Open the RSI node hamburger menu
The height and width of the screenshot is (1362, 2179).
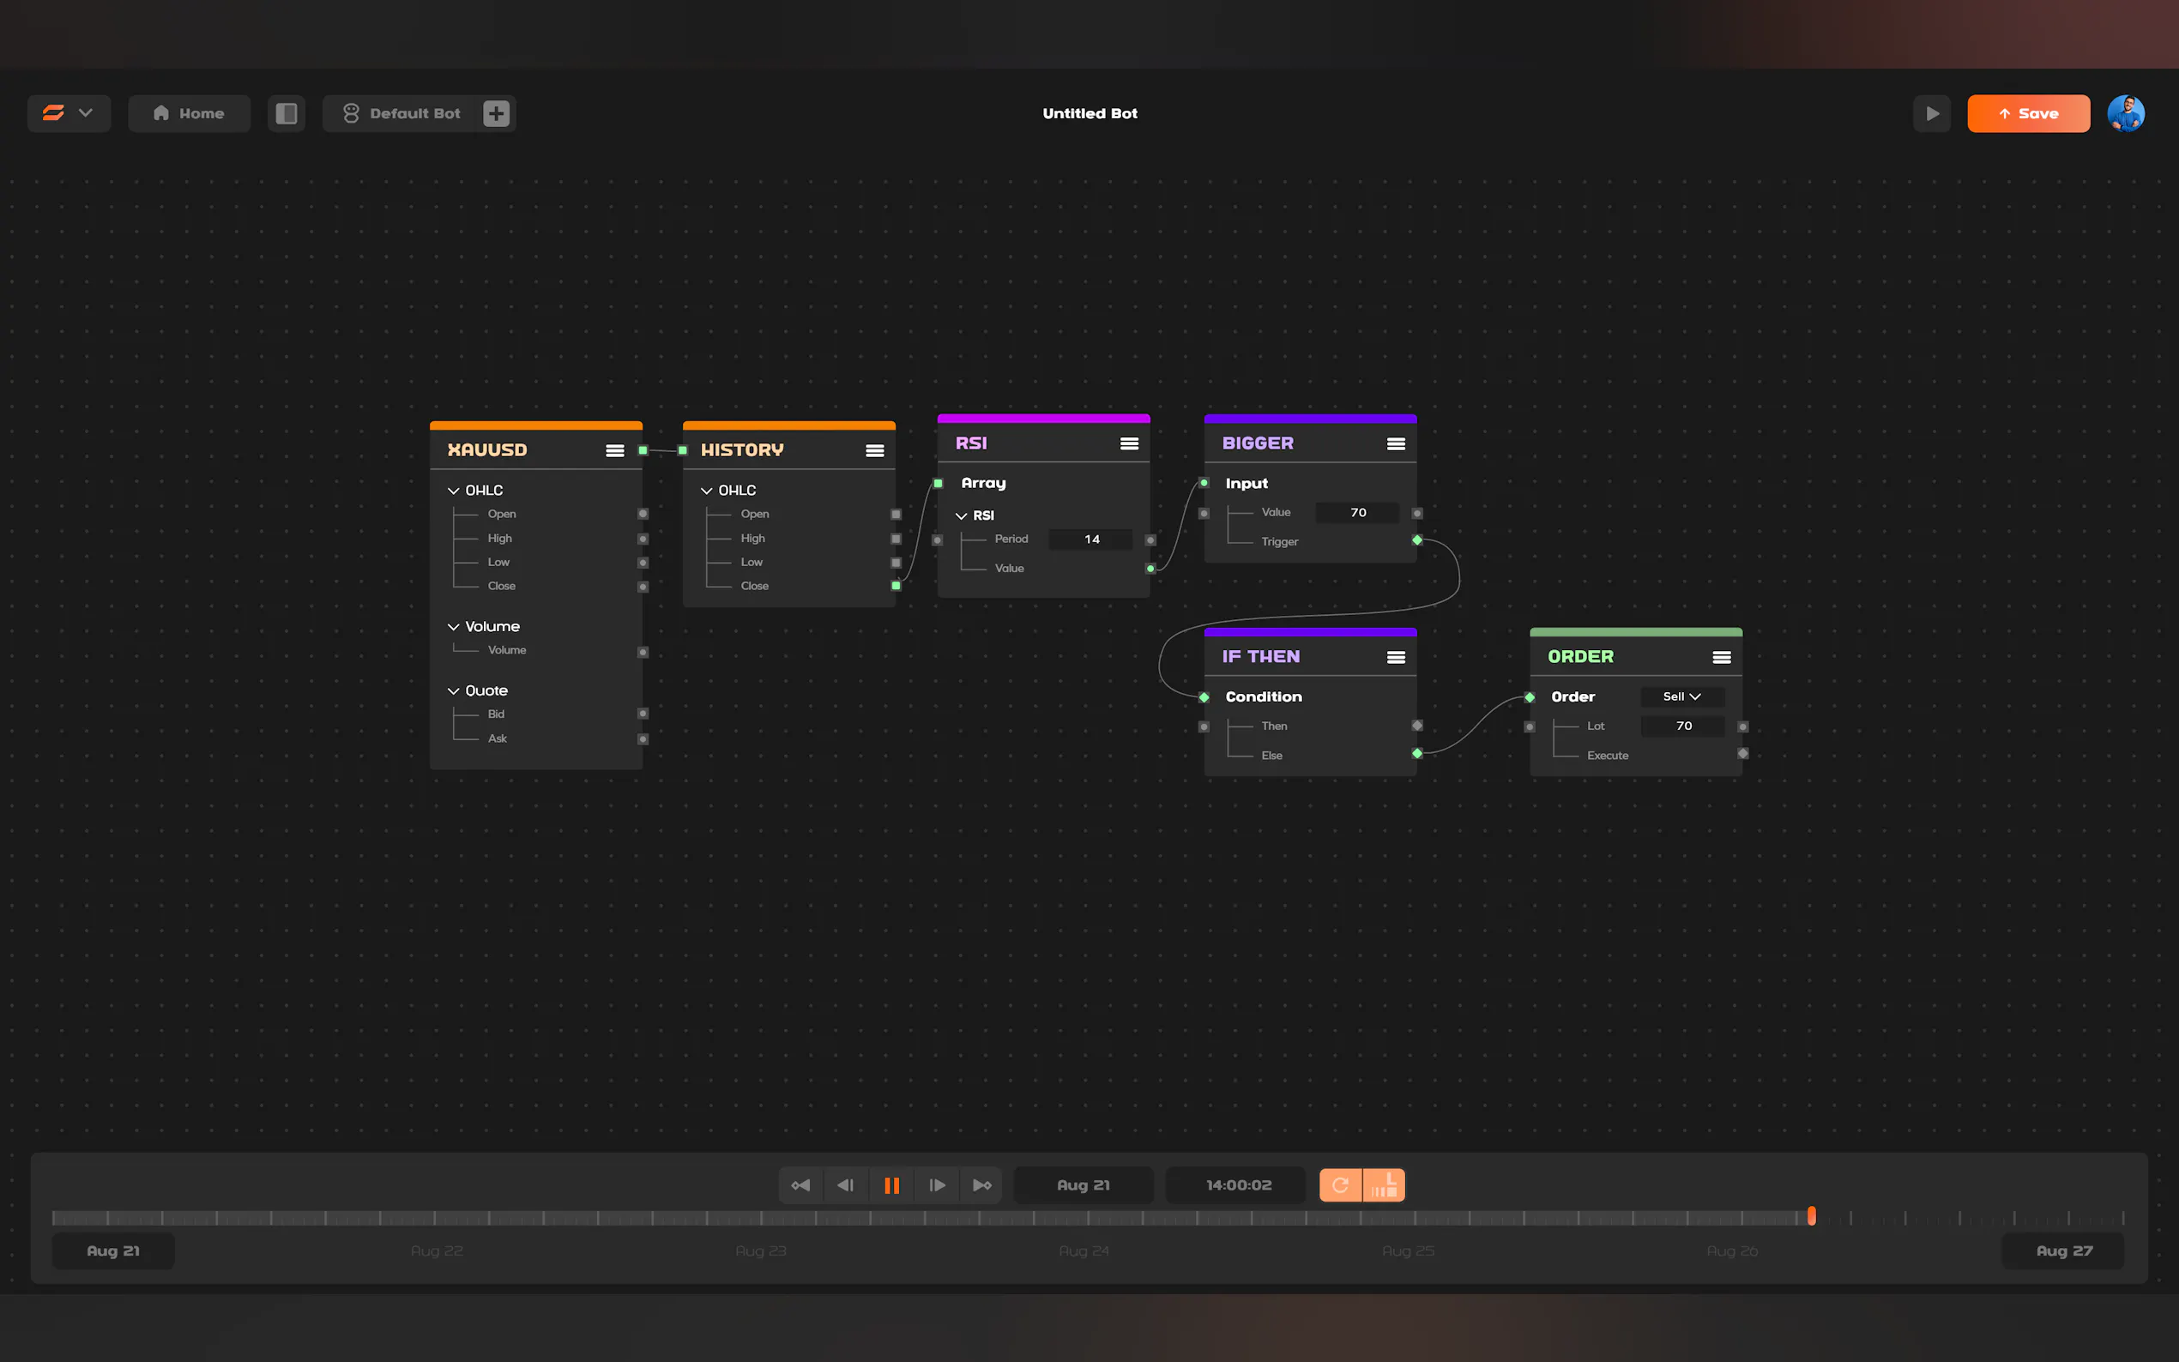click(1129, 443)
